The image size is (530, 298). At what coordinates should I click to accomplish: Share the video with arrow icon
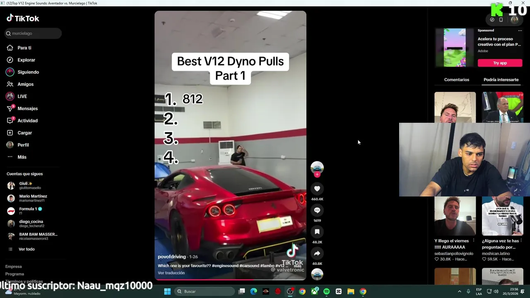(317, 253)
